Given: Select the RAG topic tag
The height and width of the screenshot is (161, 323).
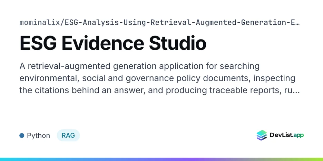Looking at the screenshot, I should click(x=68, y=136).
